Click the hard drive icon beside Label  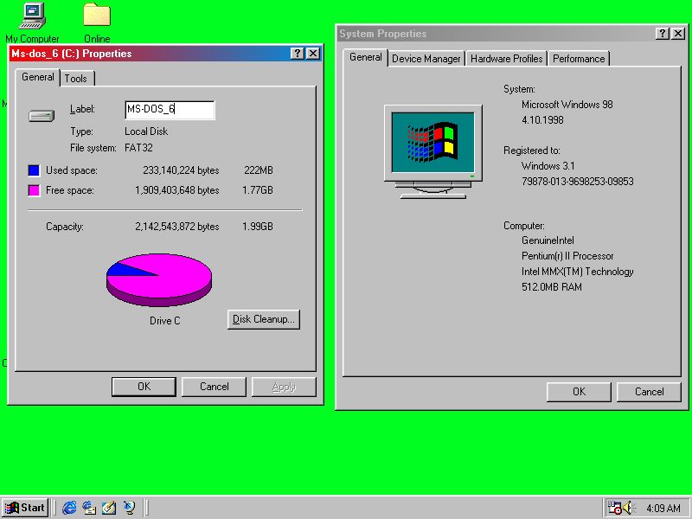coord(42,116)
